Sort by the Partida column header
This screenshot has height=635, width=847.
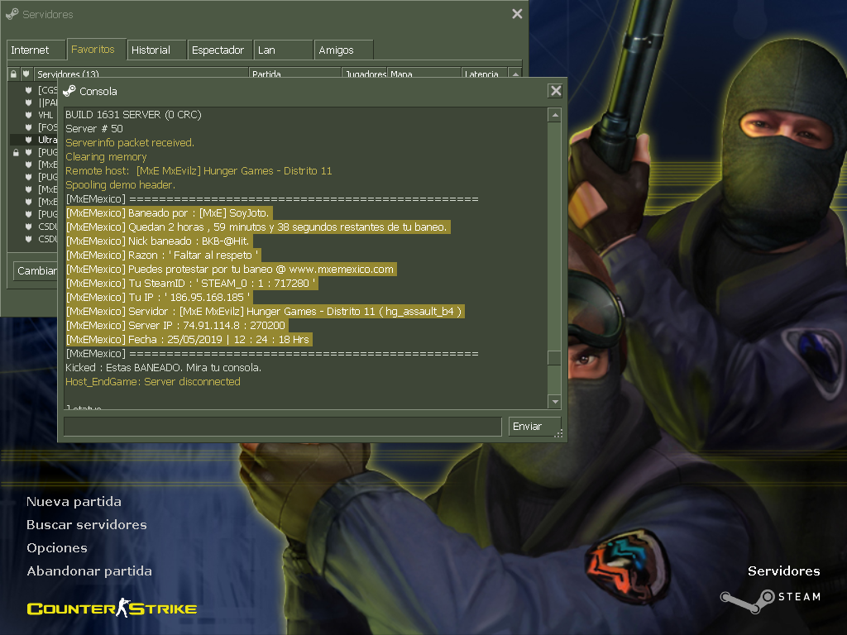295,74
